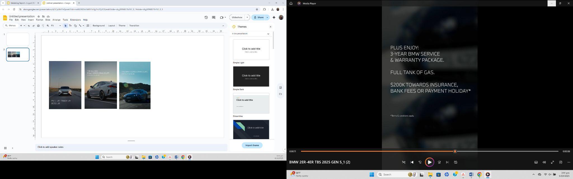
Task: Click the Themes panel scrollbar
Action: (273, 40)
